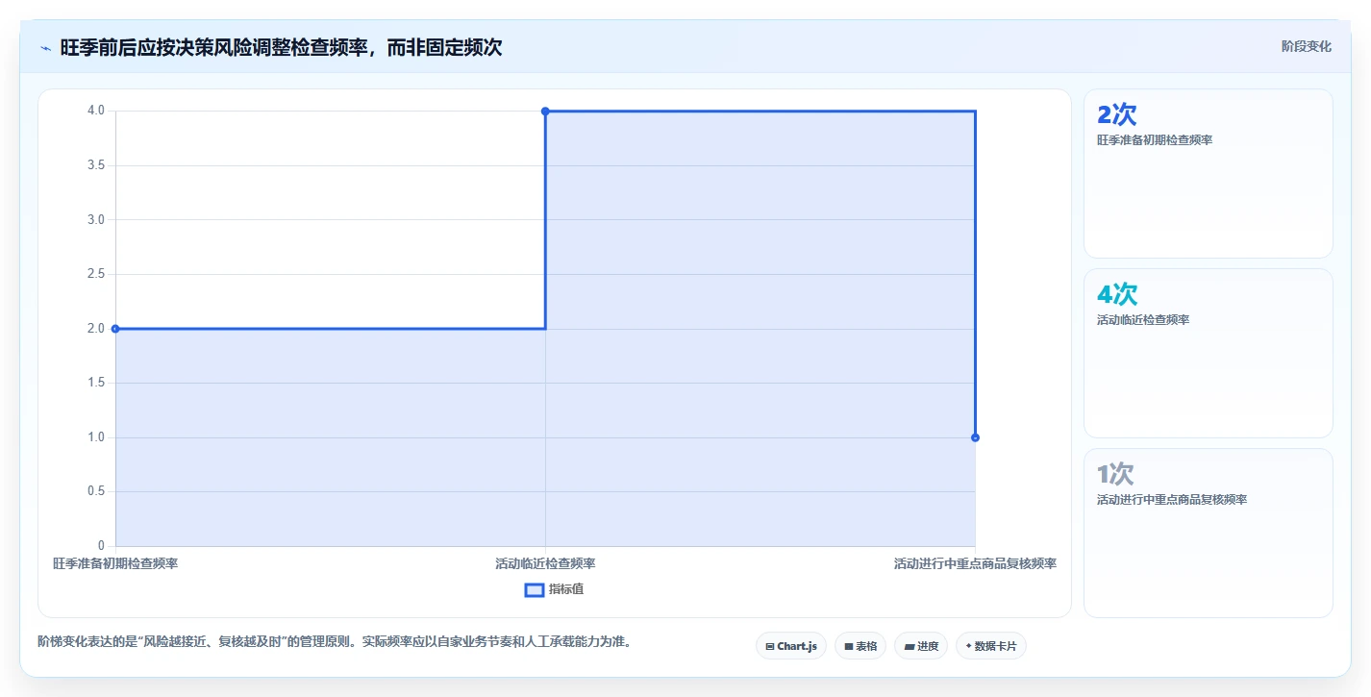Click the chart title 旺季前后应按决策风险调整检查频率
1371x697 pixels.
pos(281,47)
